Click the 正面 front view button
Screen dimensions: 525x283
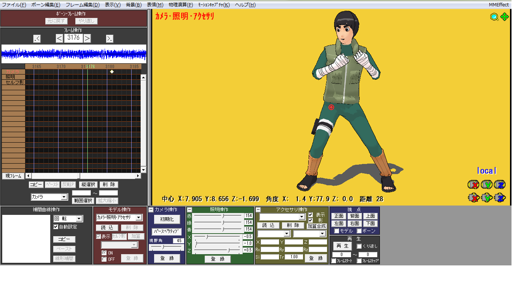[x=339, y=216]
